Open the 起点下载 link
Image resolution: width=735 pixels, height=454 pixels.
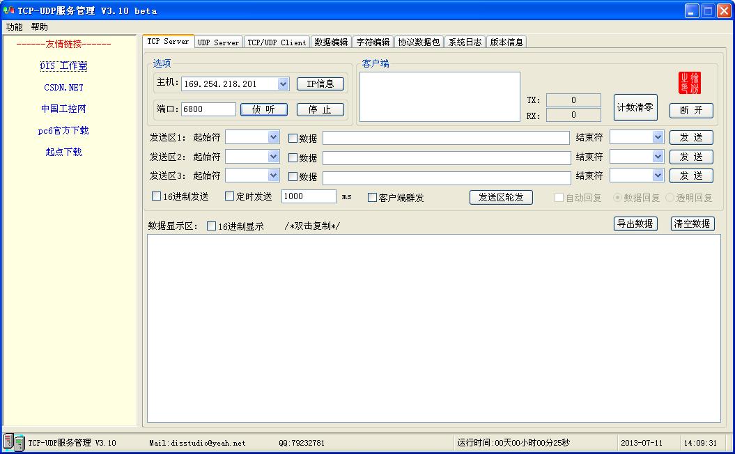pyautogui.click(x=64, y=152)
